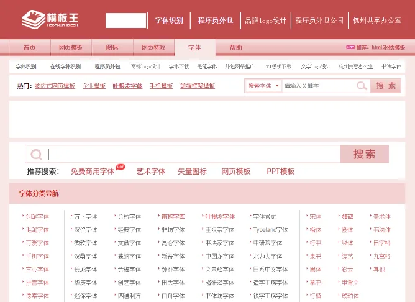415x302 pixels.
Task: Click 字体下载 in the submenu
Action: coord(179,66)
